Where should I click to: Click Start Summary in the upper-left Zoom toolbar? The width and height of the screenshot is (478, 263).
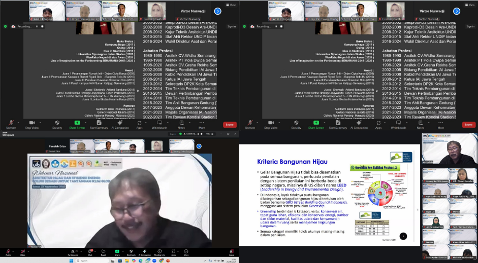coord(99,124)
